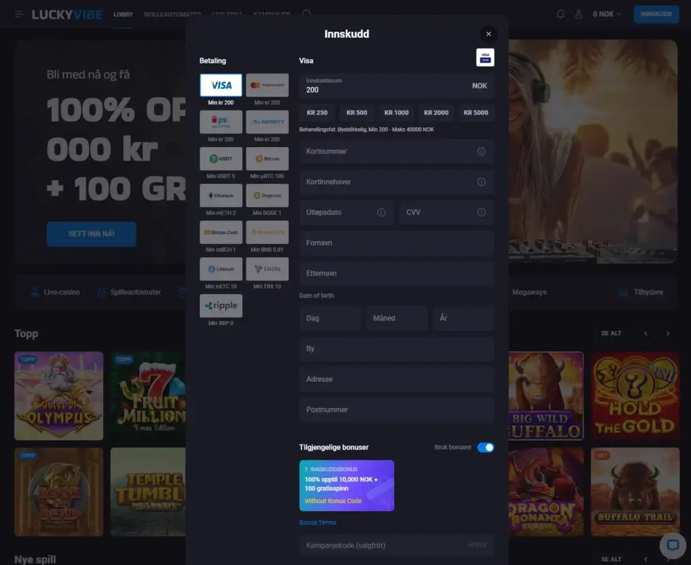
Task: Set deposit amount to KR 5000
Action: pos(476,113)
